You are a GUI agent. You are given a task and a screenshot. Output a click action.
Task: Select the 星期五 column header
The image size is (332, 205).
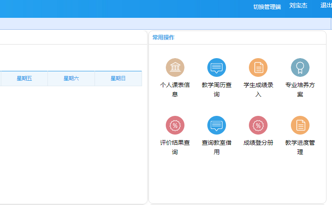[24, 79]
